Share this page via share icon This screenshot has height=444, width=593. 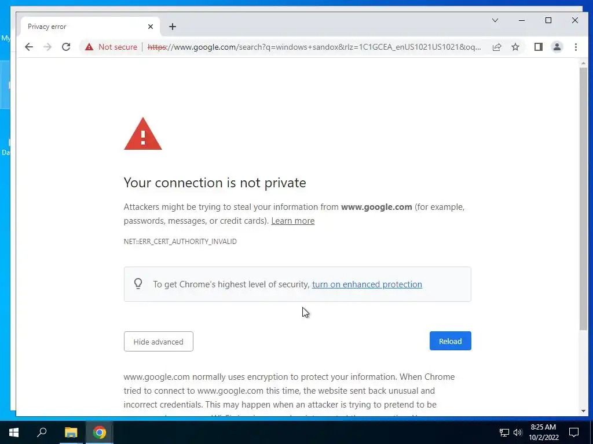[496, 47]
